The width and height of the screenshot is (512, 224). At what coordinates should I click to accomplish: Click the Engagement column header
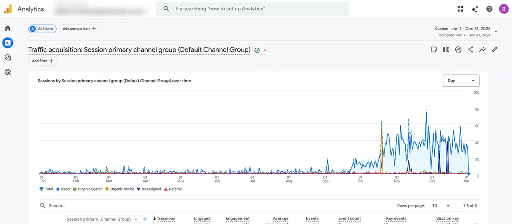coord(237,218)
